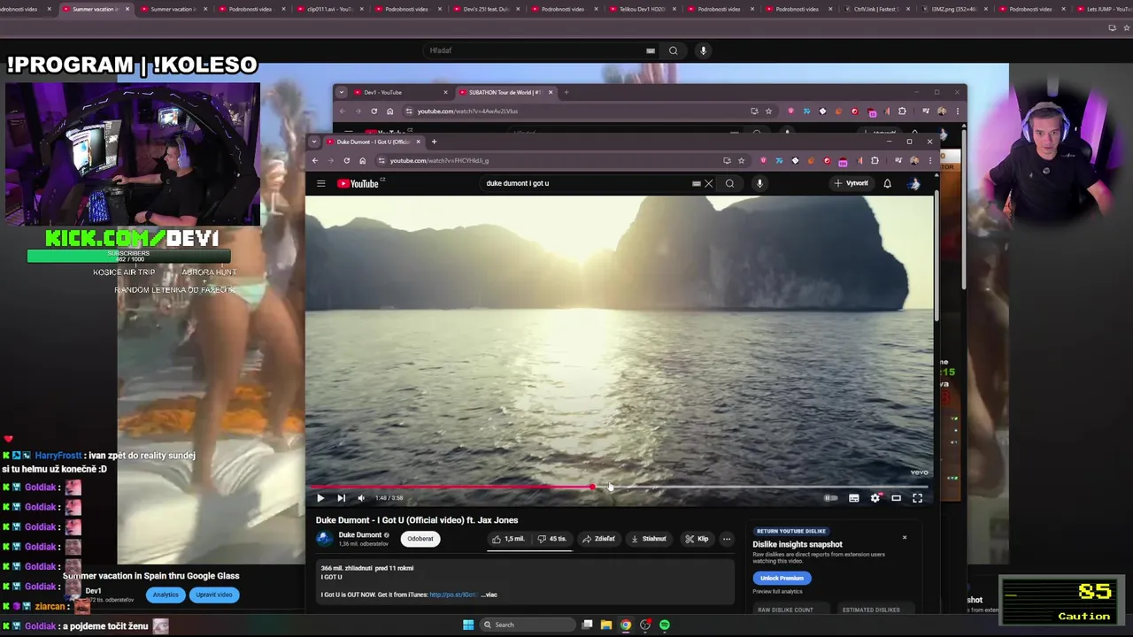
Task: Submit search with magnifier button
Action: coord(729,184)
